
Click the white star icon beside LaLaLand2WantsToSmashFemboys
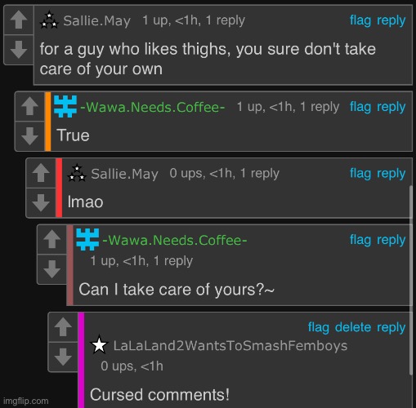[99, 344]
